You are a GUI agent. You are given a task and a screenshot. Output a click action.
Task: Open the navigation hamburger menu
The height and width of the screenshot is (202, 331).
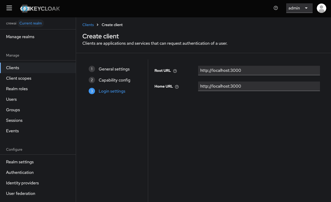point(9,8)
